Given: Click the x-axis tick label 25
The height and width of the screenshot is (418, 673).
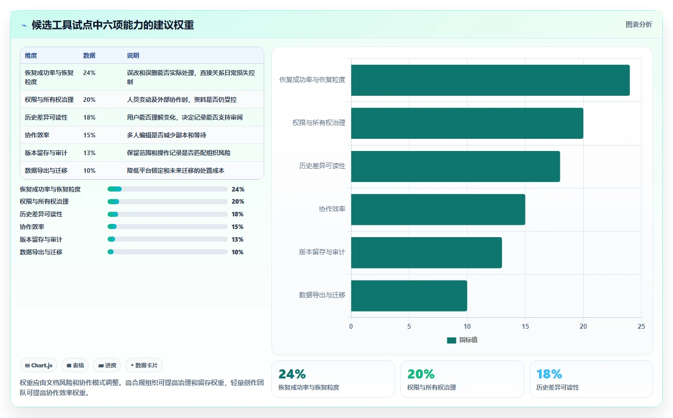Looking at the screenshot, I should point(641,327).
